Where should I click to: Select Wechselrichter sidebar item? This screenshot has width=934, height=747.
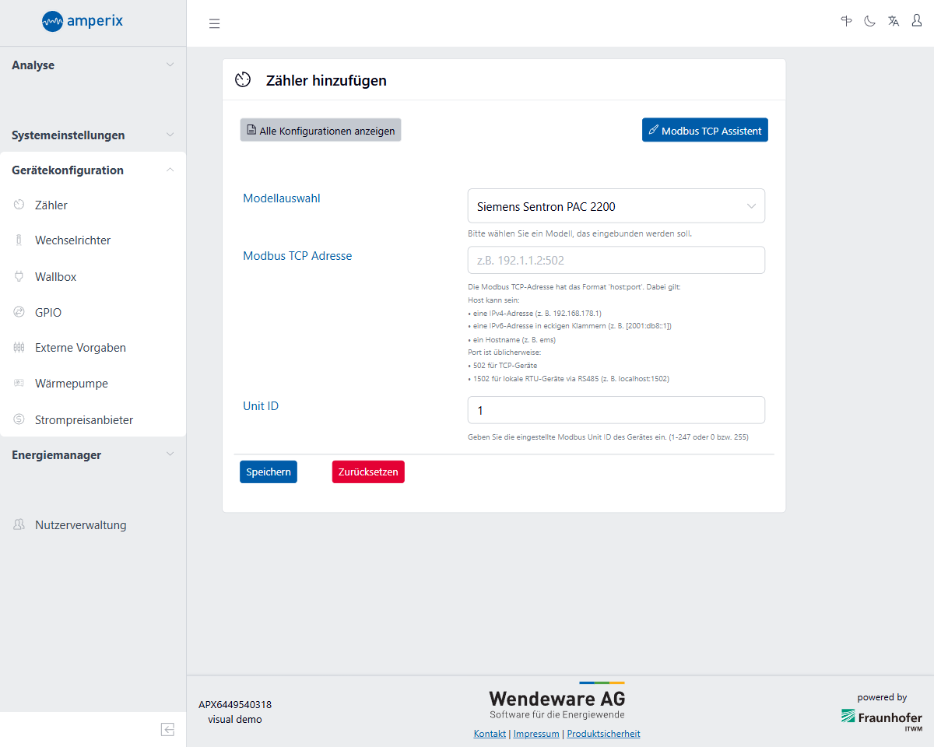point(72,240)
